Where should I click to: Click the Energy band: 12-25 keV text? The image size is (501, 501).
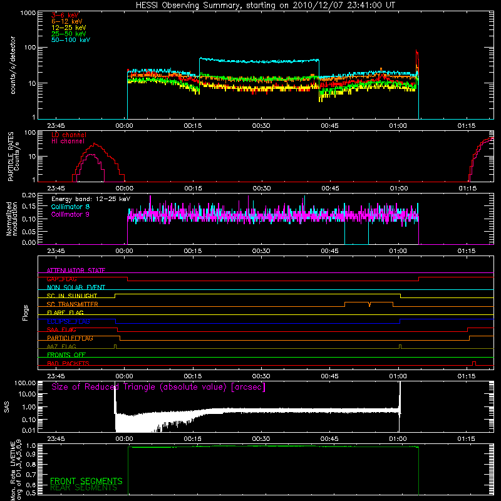pos(91,199)
